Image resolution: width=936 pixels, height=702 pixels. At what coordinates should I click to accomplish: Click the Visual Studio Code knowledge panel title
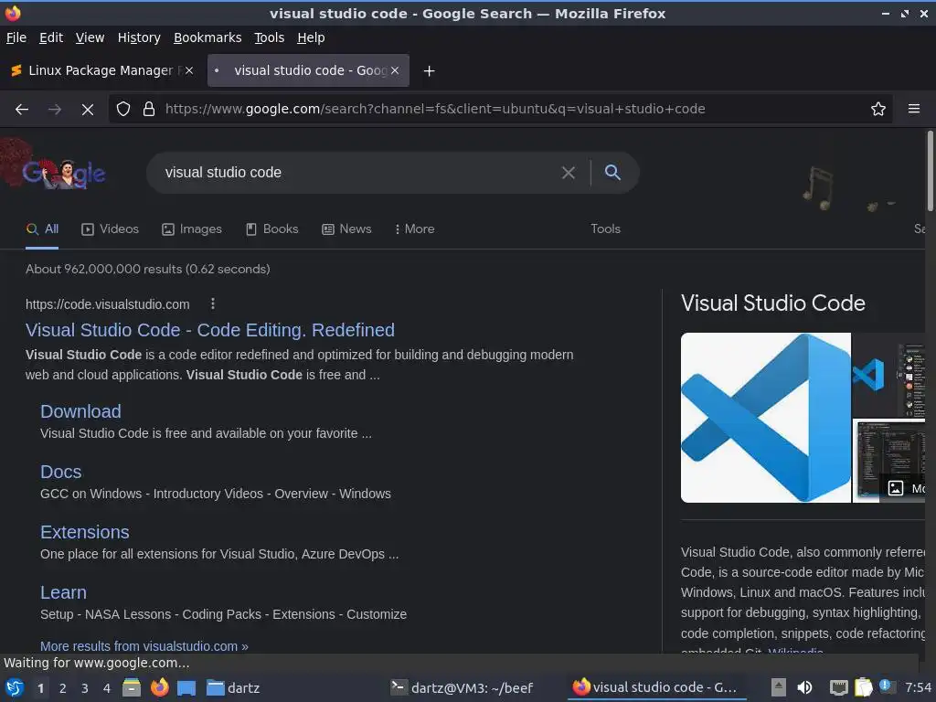773,303
